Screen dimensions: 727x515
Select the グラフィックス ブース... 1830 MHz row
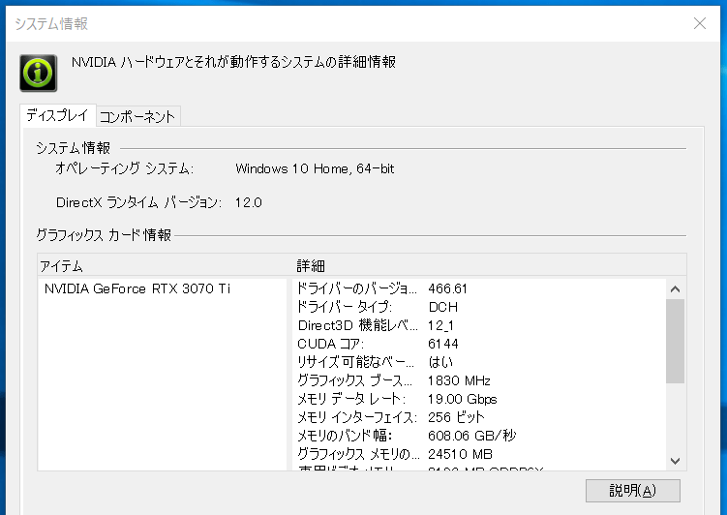coord(480,380)
